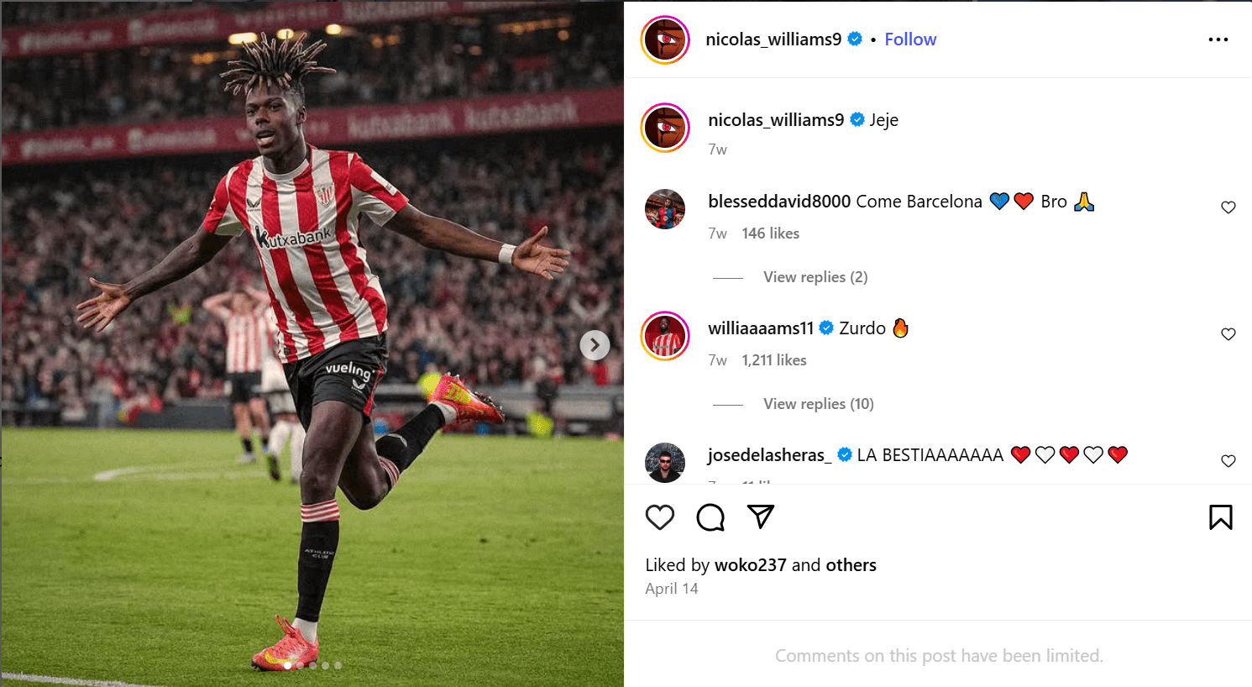Open the three-dot more options menu

pyautogui.click(x=1218, y=39)
